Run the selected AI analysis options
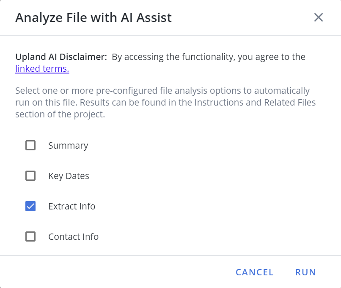The image size is (341, 288). tap(305, 272)
